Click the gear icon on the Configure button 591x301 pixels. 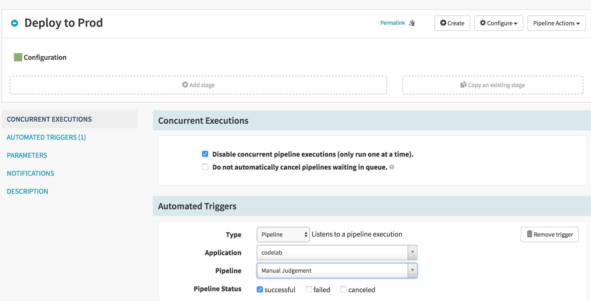pos(483,23)
